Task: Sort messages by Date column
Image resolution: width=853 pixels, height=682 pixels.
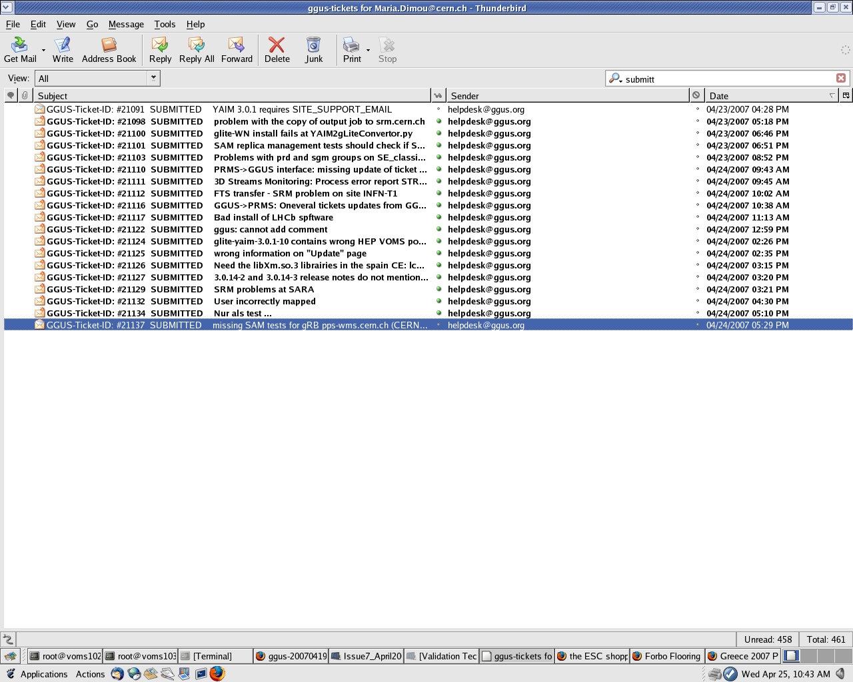Action: point(766,95)
